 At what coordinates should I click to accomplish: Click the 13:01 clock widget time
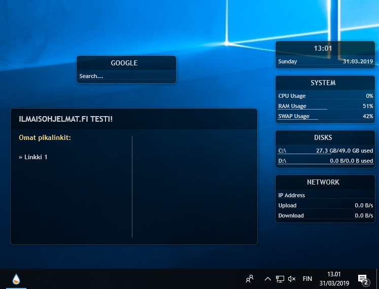pos(323,49)
